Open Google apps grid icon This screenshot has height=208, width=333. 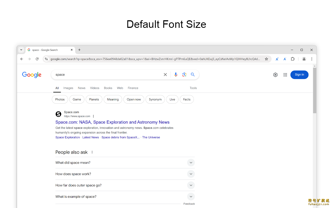click(285, 75)
